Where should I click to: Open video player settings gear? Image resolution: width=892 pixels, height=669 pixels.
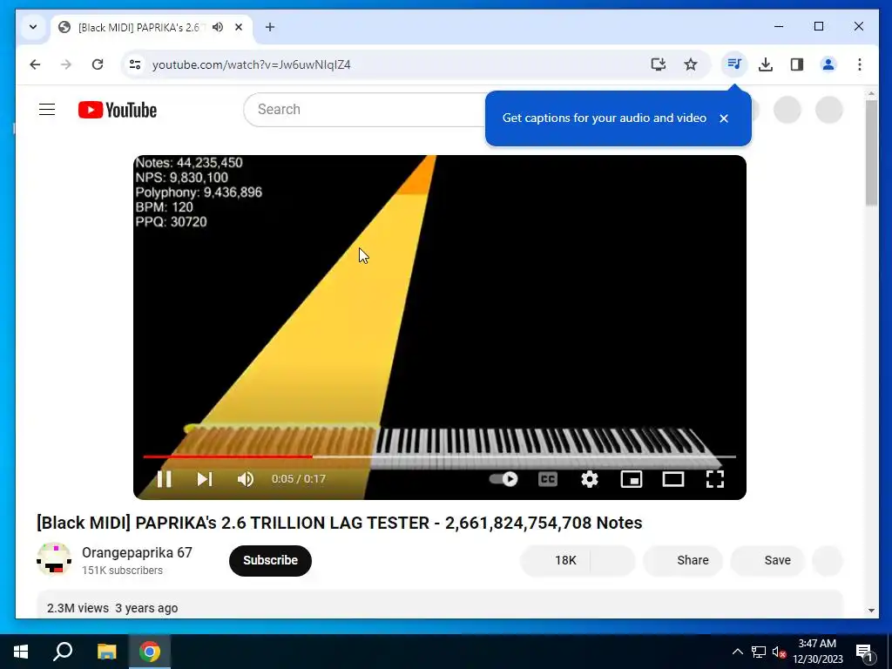[x=590, y=479]
